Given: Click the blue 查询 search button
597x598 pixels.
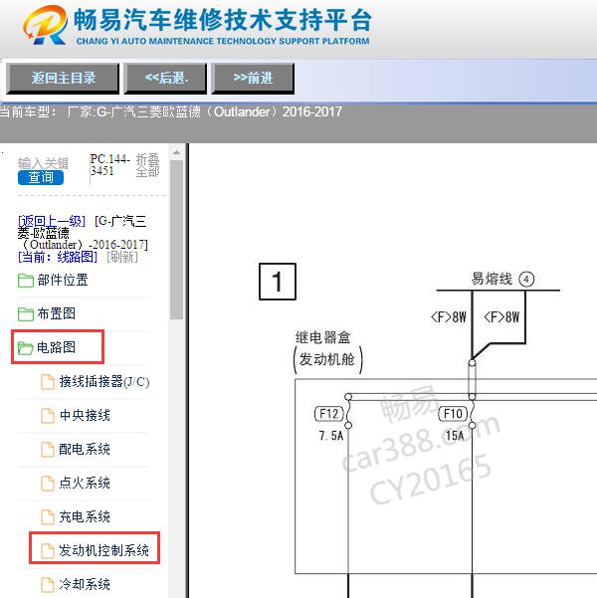Looking at the screenshot, I should (41, 177).
